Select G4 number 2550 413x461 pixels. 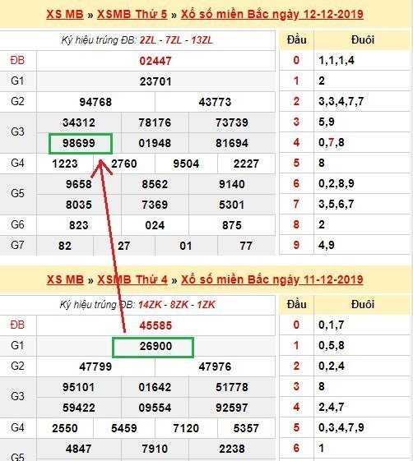pos(65,428)
